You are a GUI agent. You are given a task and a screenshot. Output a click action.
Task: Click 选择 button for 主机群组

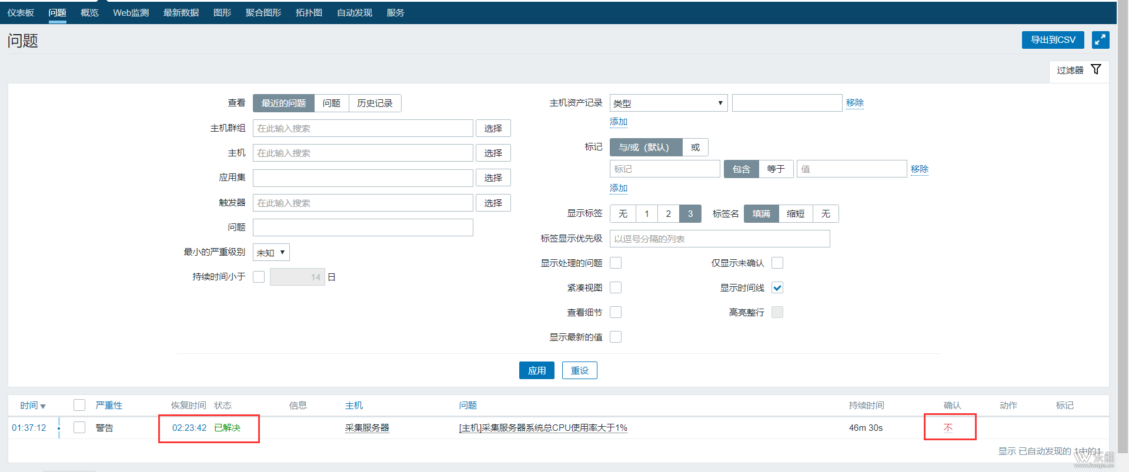(x=493, y=128)
